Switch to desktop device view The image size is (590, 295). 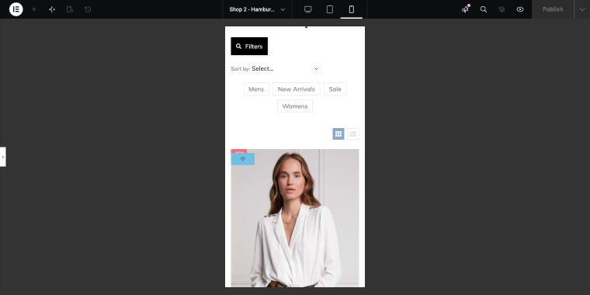[x=307, y=9]
